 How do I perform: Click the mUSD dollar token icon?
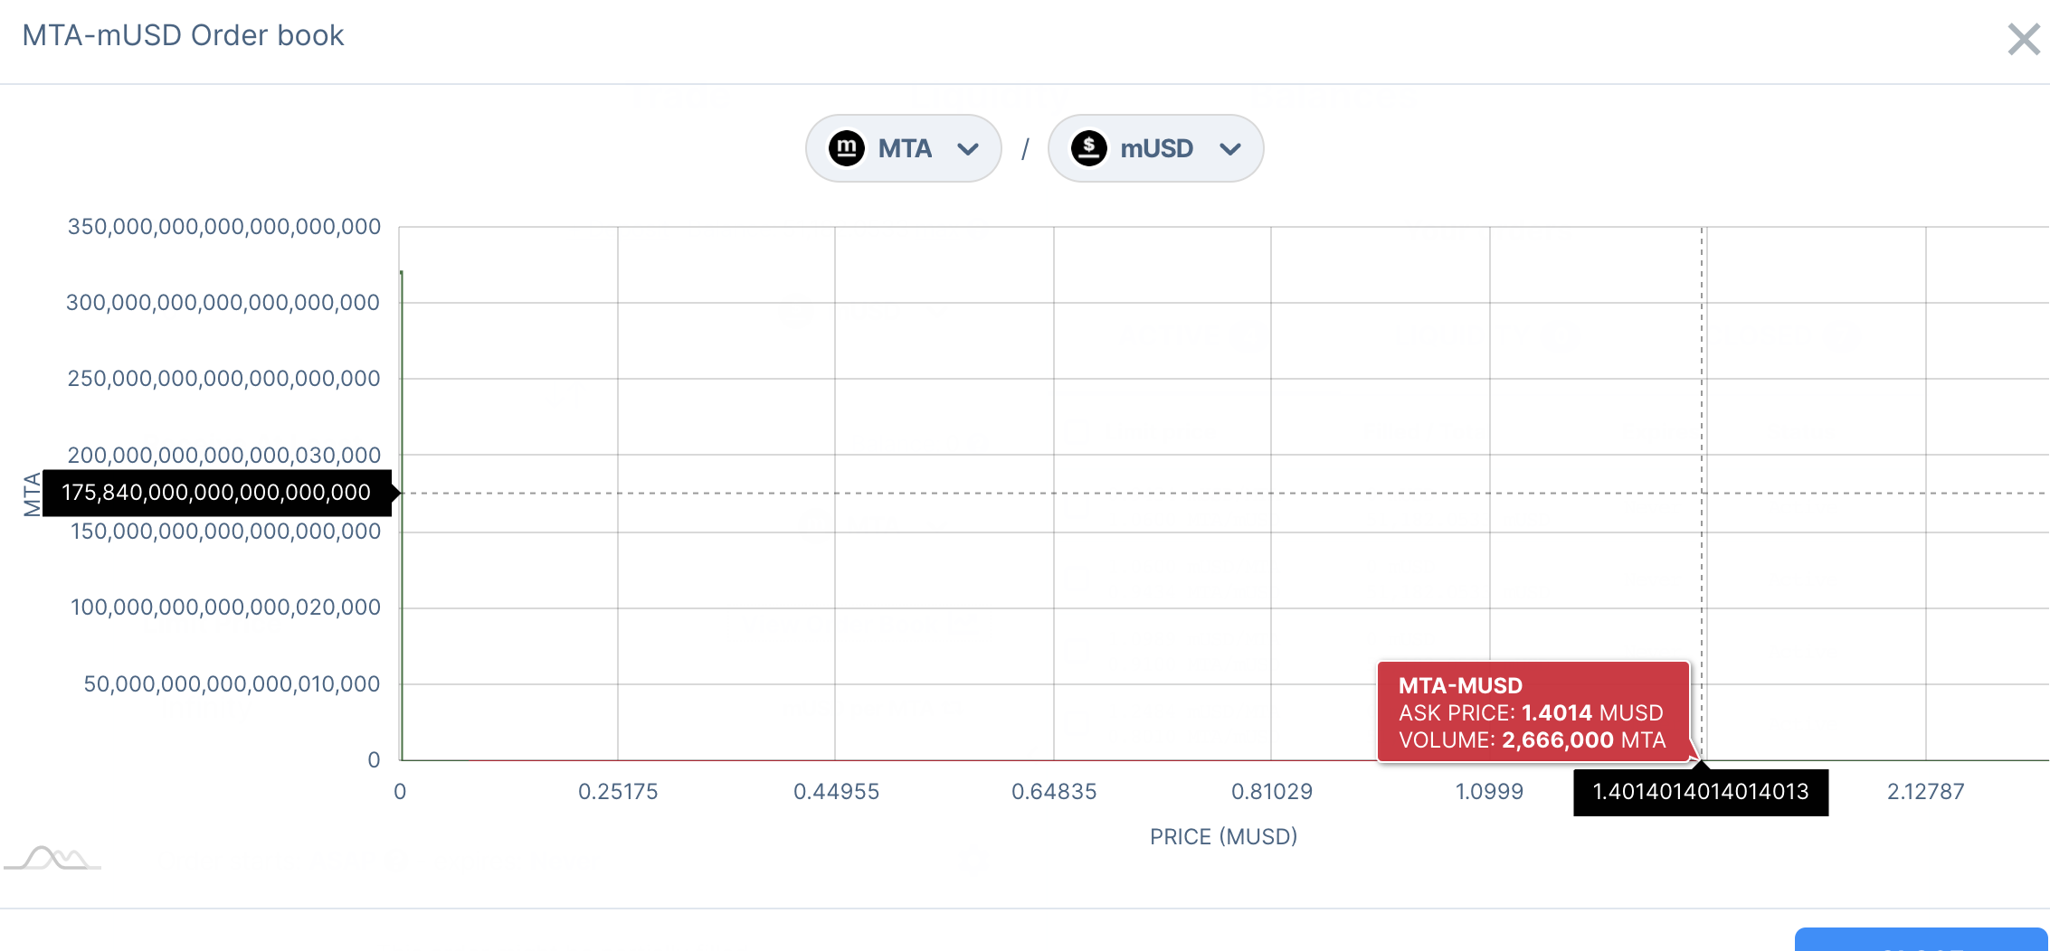(x=1089, y=148)
